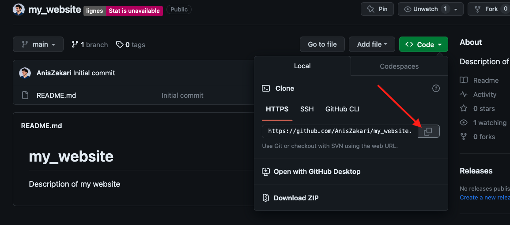510x225 pixels.
Task: View the 1 branch link
Action: 90,44
